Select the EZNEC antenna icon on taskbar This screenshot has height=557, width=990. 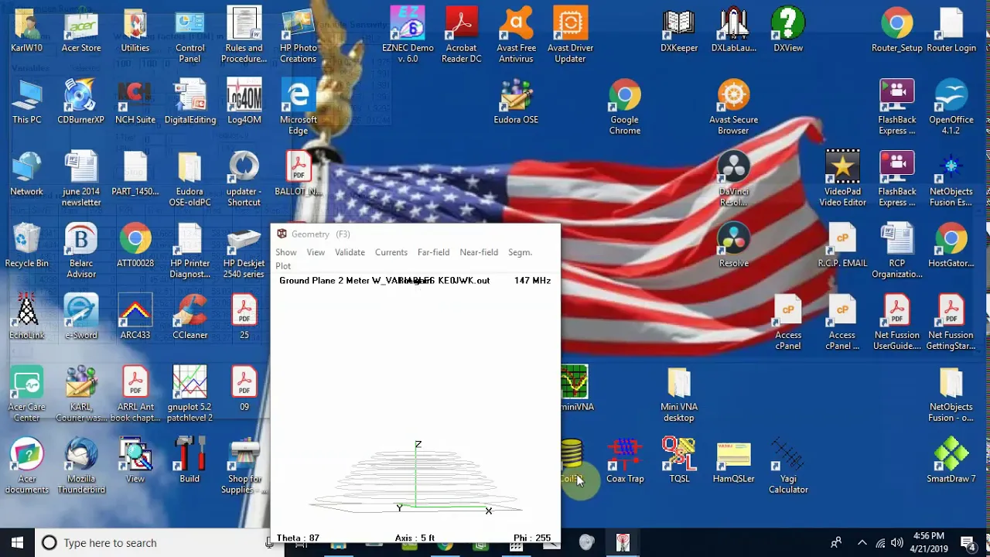pos(623,542)
